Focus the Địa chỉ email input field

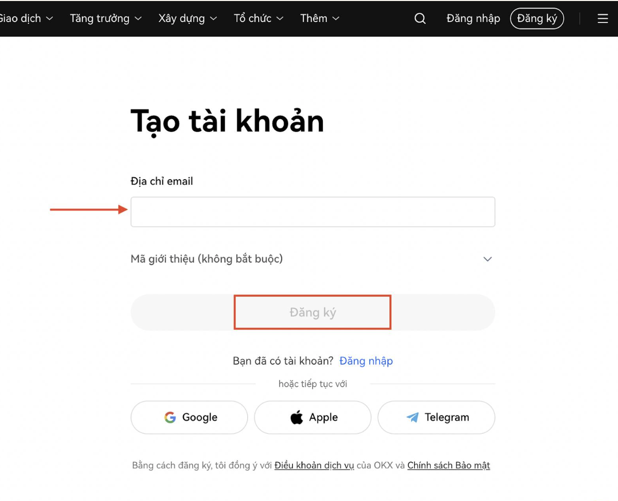[312, 212]
